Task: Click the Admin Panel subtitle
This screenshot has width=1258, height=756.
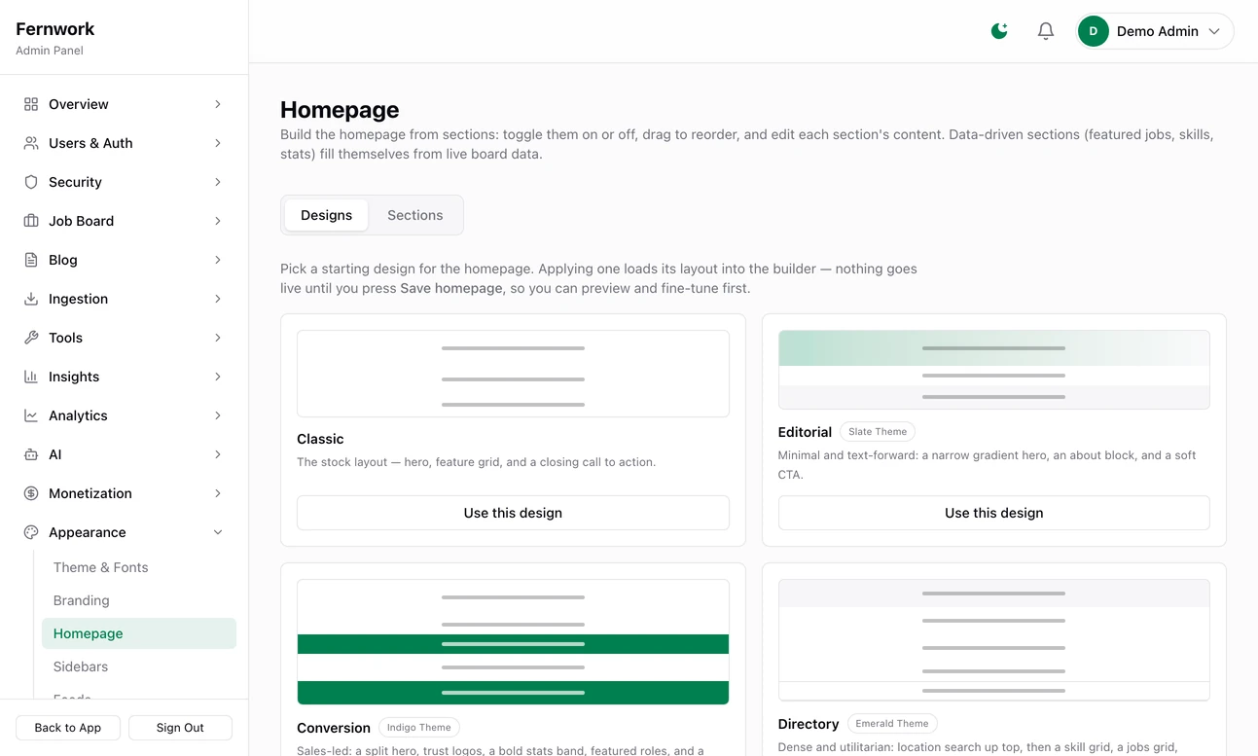Action: pyautogui.click(x=50, y=51)
